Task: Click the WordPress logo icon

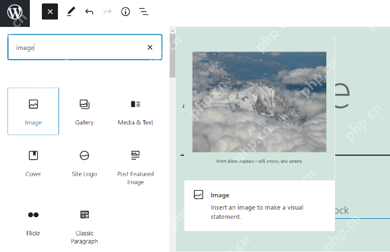Action: click(15, 11)
